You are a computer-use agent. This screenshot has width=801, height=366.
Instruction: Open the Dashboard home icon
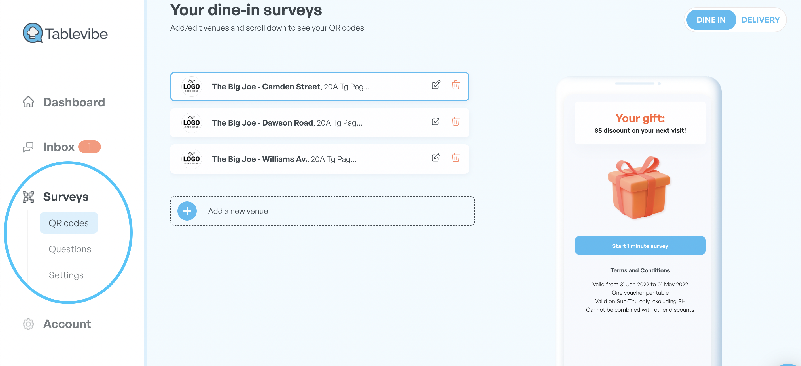point(28,102)
